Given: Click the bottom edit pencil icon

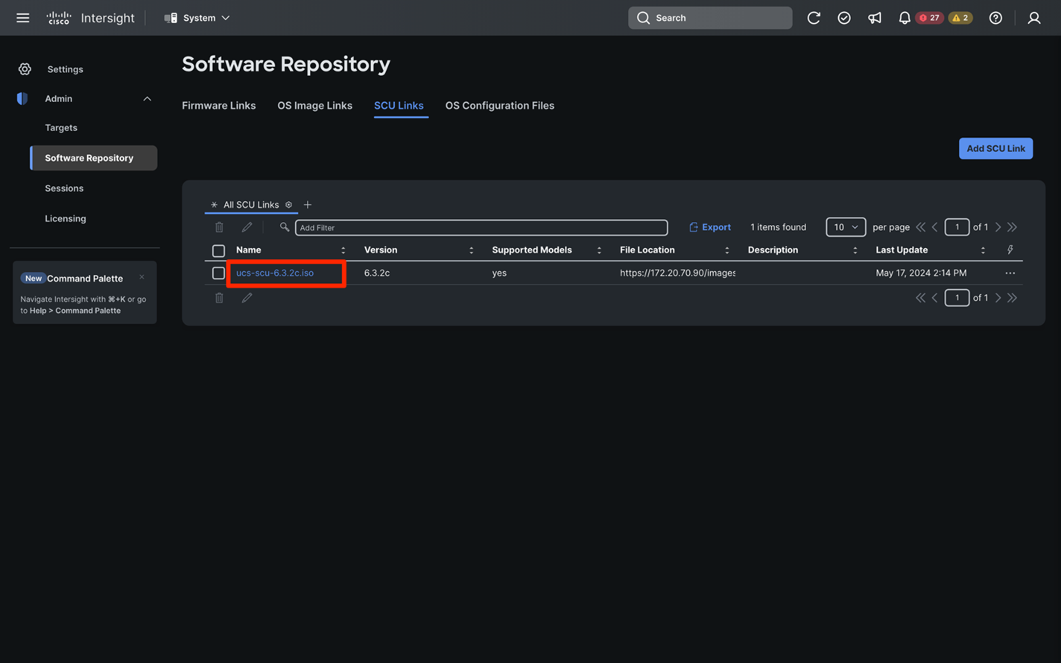Looking at the screenshot, I should pyautogui.click(x=247, y=298).
